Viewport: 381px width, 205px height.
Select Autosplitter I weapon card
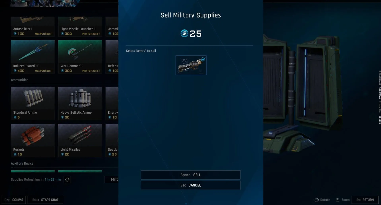click(33, 27)
